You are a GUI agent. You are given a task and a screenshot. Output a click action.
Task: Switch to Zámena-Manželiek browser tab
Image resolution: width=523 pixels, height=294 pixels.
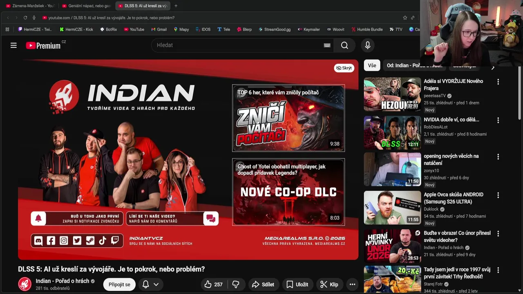point(30,6)
